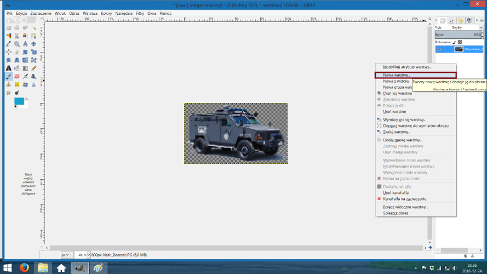This screenshot has height=274, width=487.
Task: Open the Plik menu
Action: [x=9, y=13]
